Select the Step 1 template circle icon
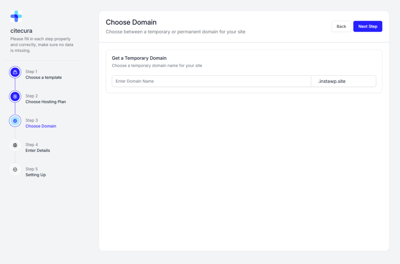The height and width of the screenshot is (264, 400). (15, 72)
